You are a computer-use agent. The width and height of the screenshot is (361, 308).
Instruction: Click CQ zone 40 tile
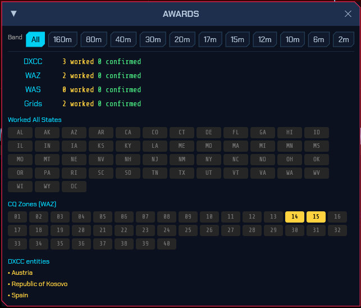[x=167, y=244]
